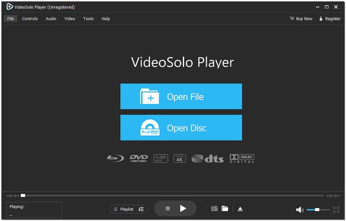The width and height of the screenshot is (346, 221).
Task: Open the Help menu
Action: [106, 19]
